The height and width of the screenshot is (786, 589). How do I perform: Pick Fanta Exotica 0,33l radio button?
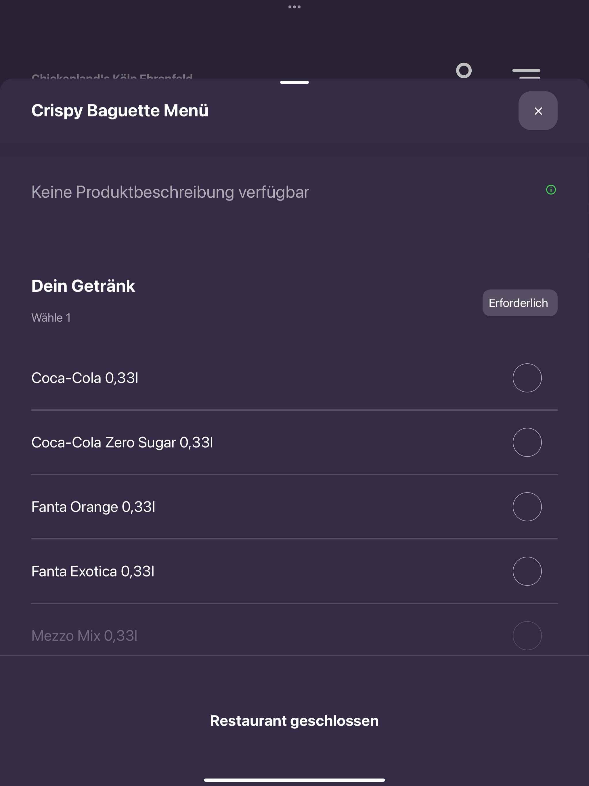coord(527,571)
